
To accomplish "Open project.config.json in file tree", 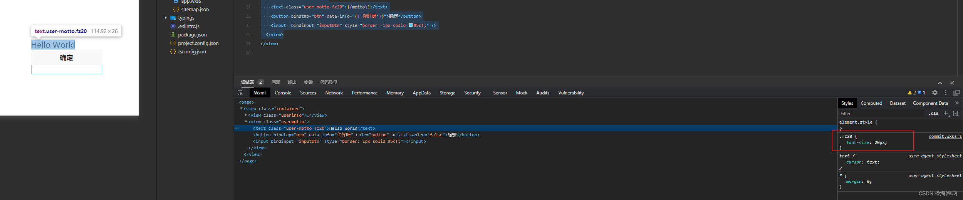I will (198, 43).
